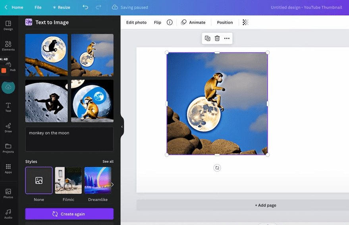Click the cloud saving status icon
The height and width of the screenshot is (225, 349).
point(115,7)
